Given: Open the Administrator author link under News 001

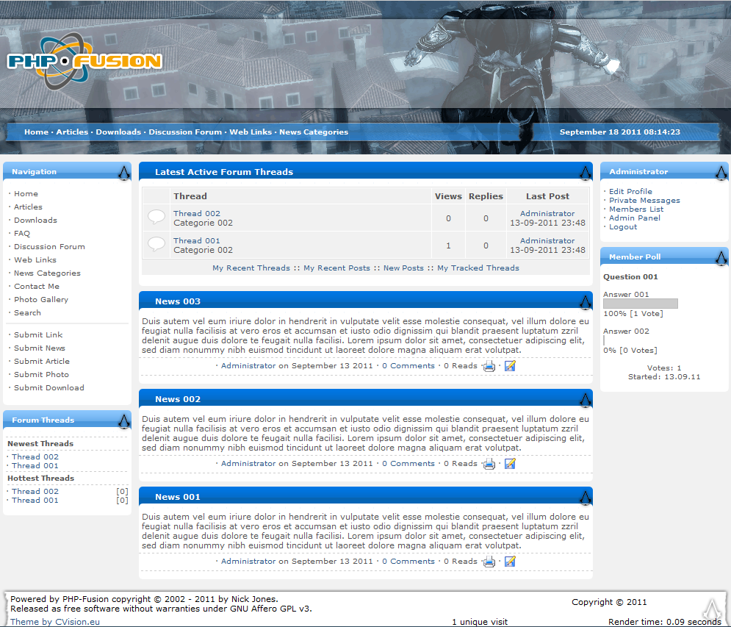Looking at the screenshot, I should coord(248,562).
